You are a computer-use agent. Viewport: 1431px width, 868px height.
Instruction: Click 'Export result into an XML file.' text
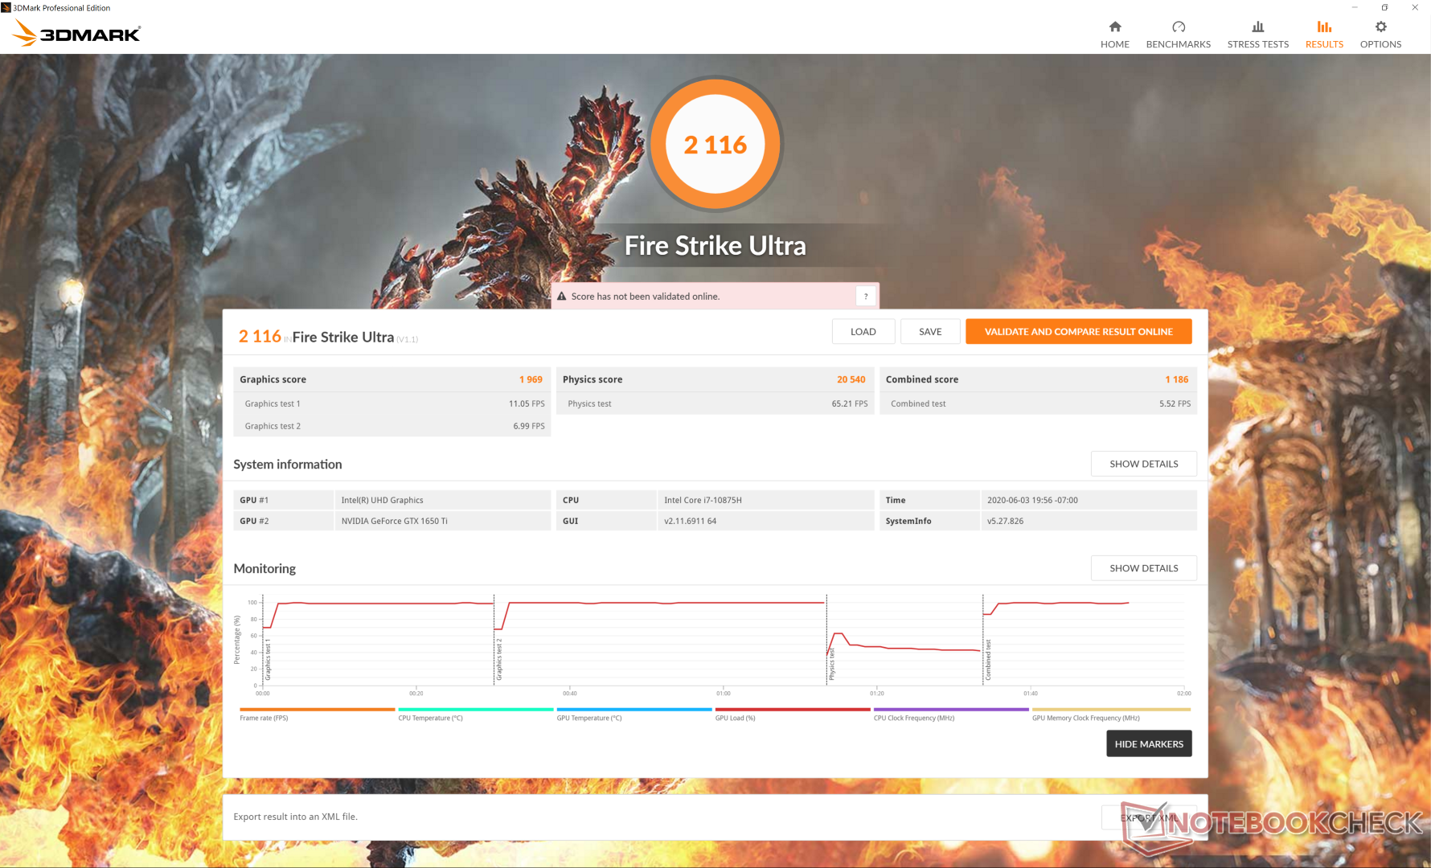[296, 817]
